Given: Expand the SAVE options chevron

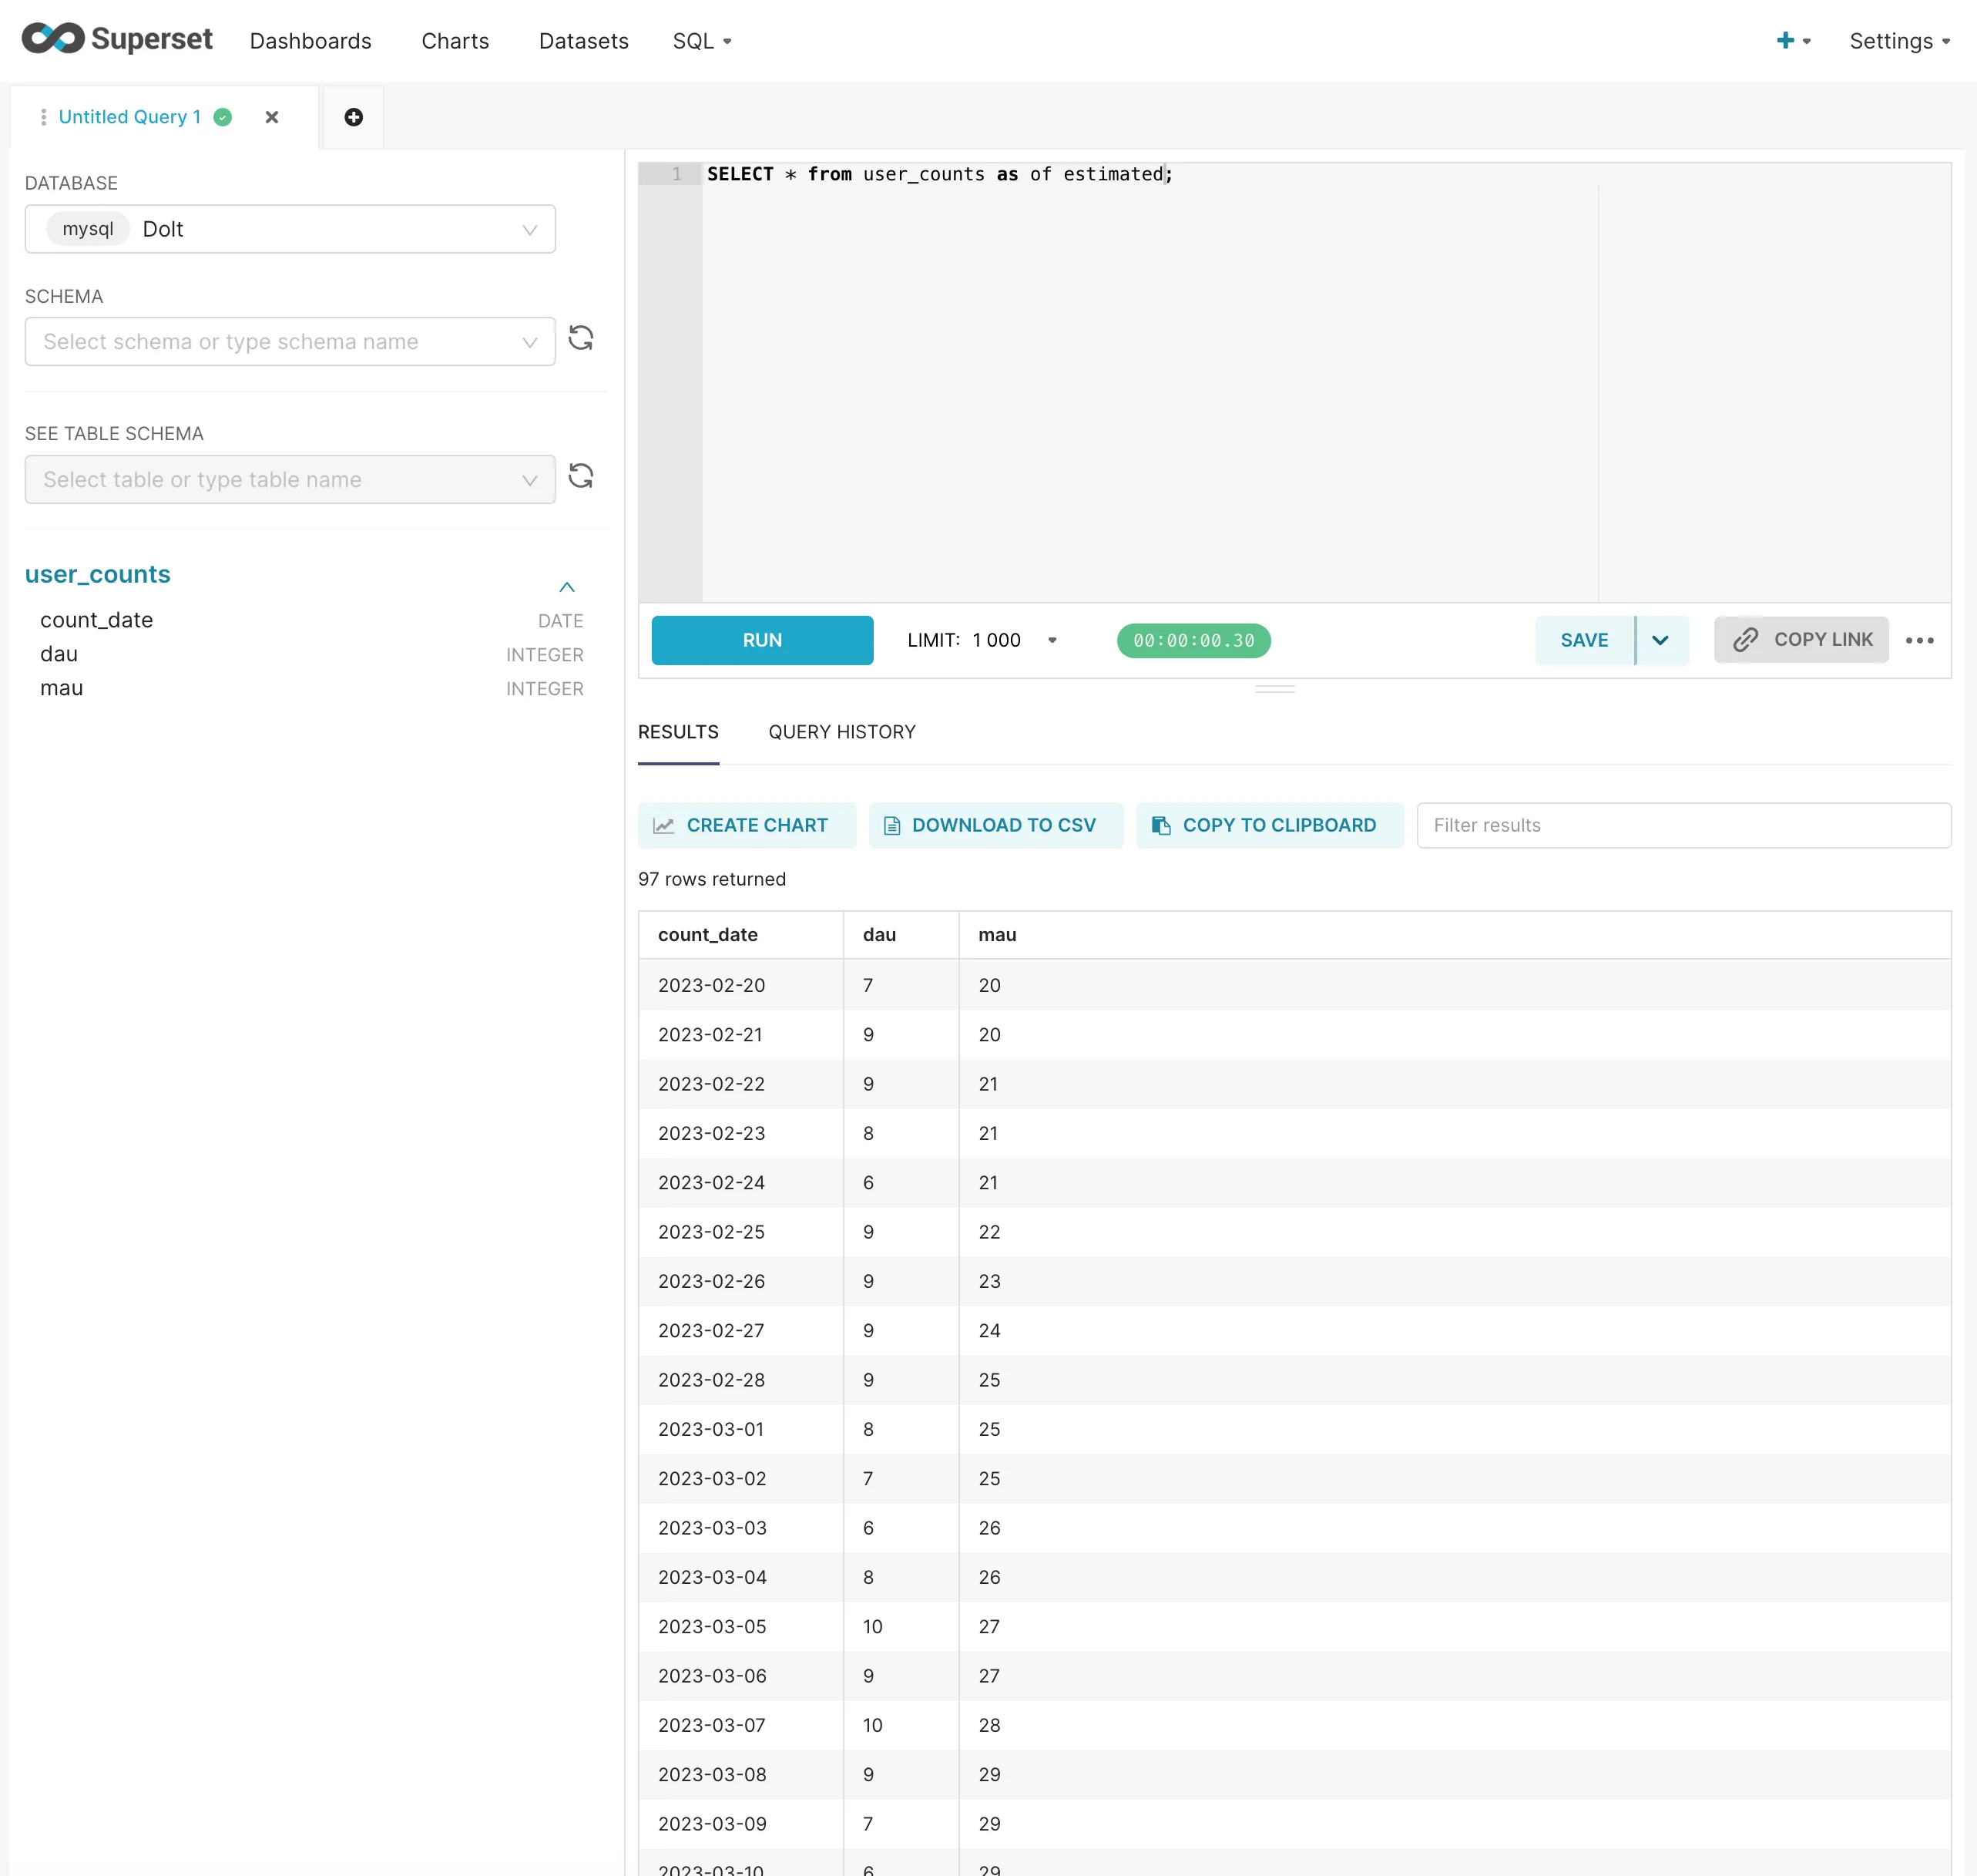Looking at the screenshot, I should tap(1660, 640).
